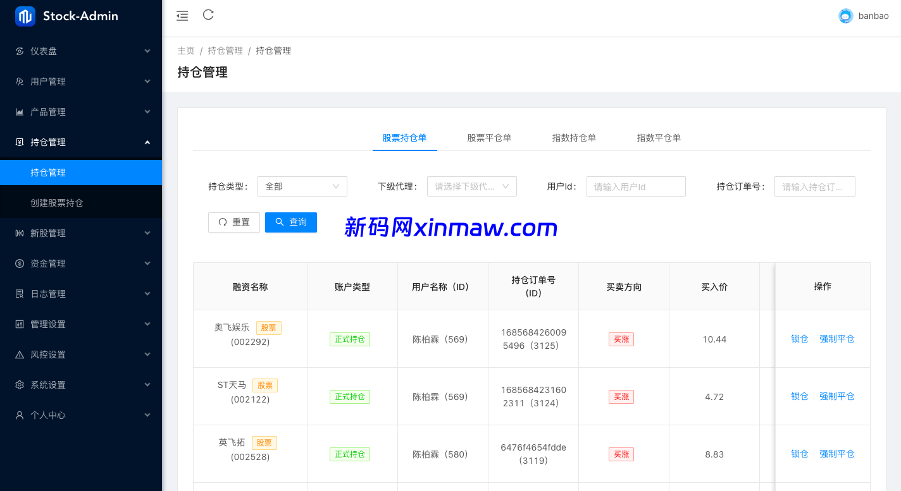The width and height of the screenshot is (901, 491).
Task: Open 持仓类型 dropdown showing 全部
Action: [x=302, y=186]
